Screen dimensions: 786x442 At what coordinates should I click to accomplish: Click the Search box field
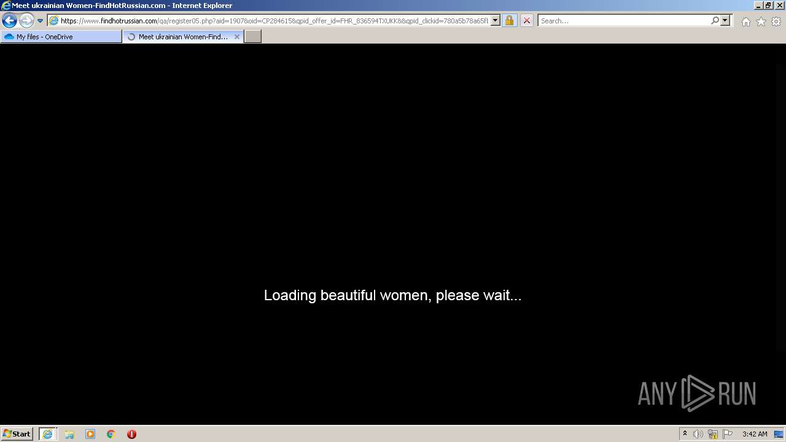[623, 21]
